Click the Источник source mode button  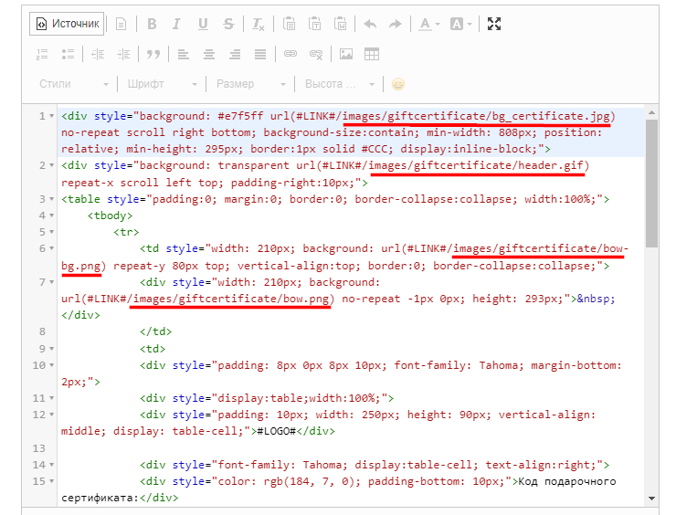67,24
